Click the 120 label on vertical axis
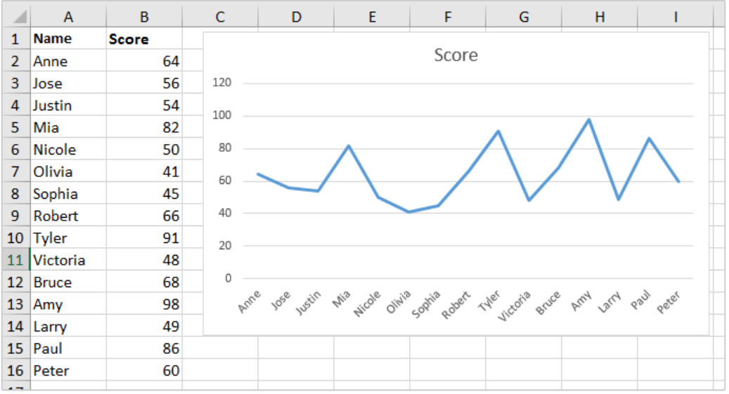The image size is (729, 394). [x=221, y=83]
